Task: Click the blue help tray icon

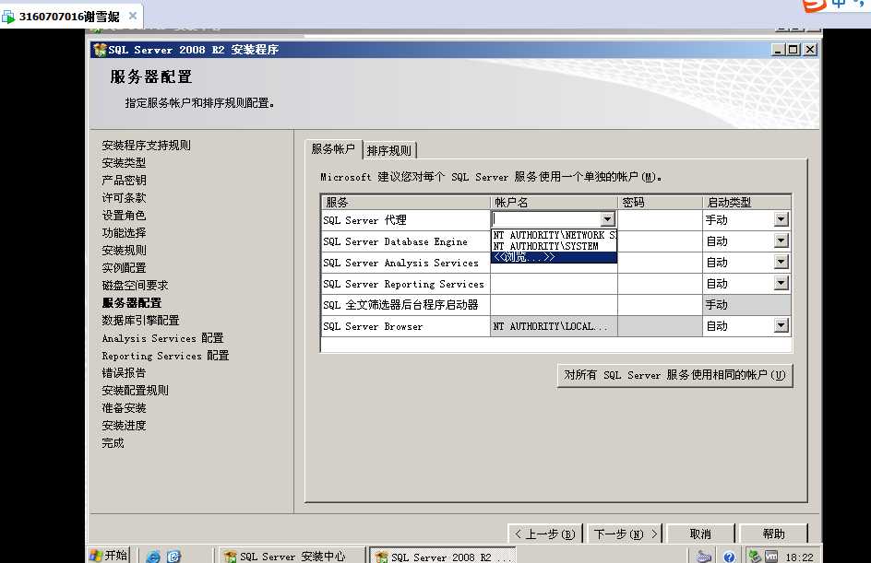Action: point(729,557)
